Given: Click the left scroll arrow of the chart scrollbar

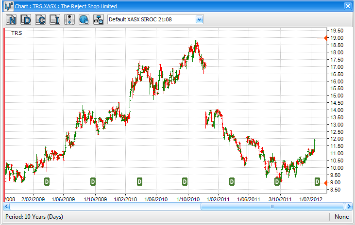Looking at the screenshot, I should click(6, 206).
